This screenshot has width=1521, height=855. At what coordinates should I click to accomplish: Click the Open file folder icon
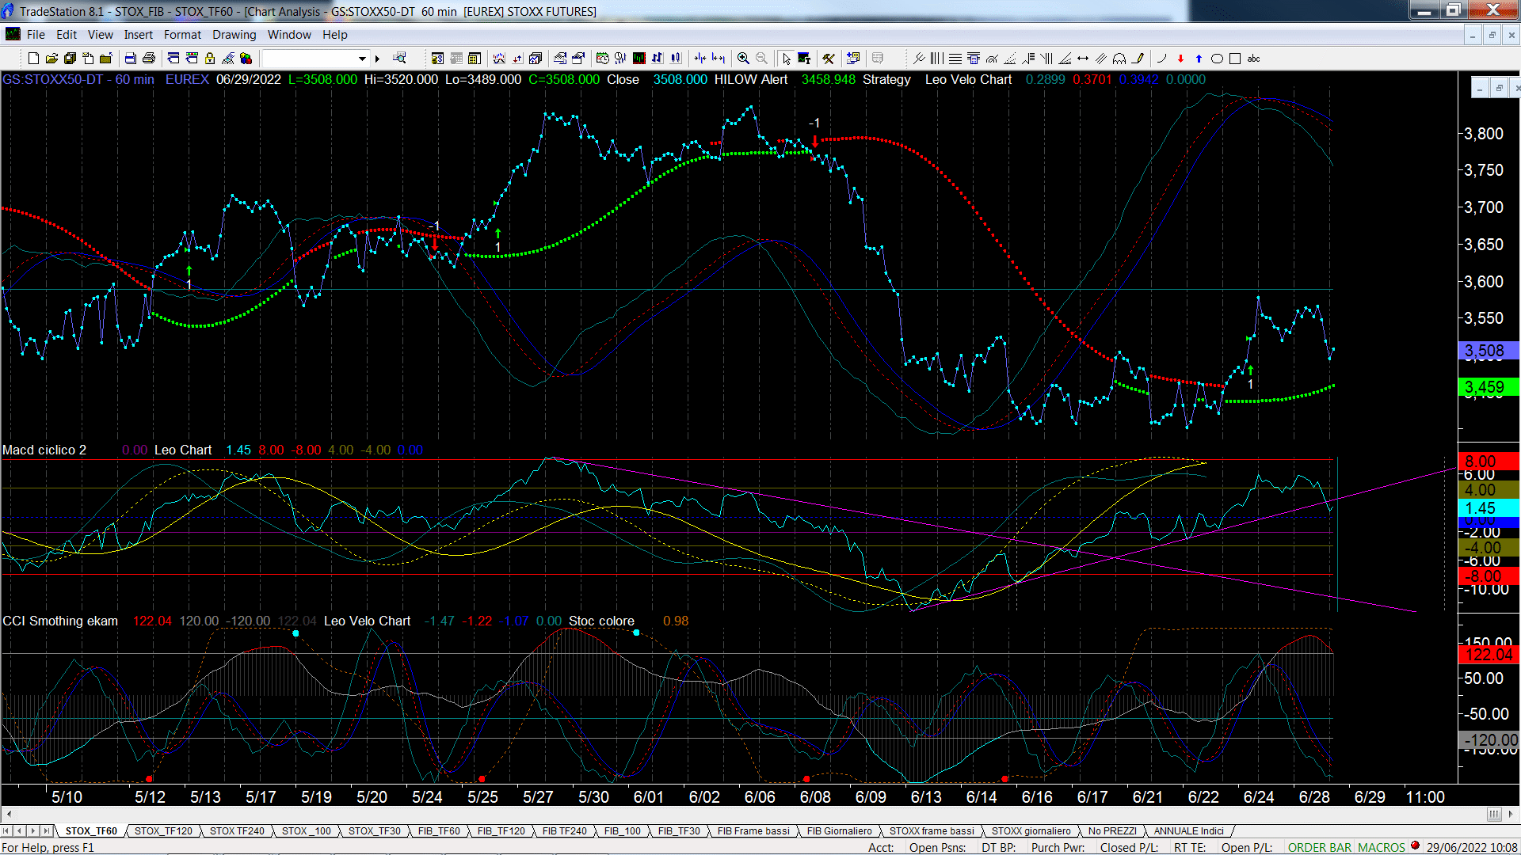[51, 59]
